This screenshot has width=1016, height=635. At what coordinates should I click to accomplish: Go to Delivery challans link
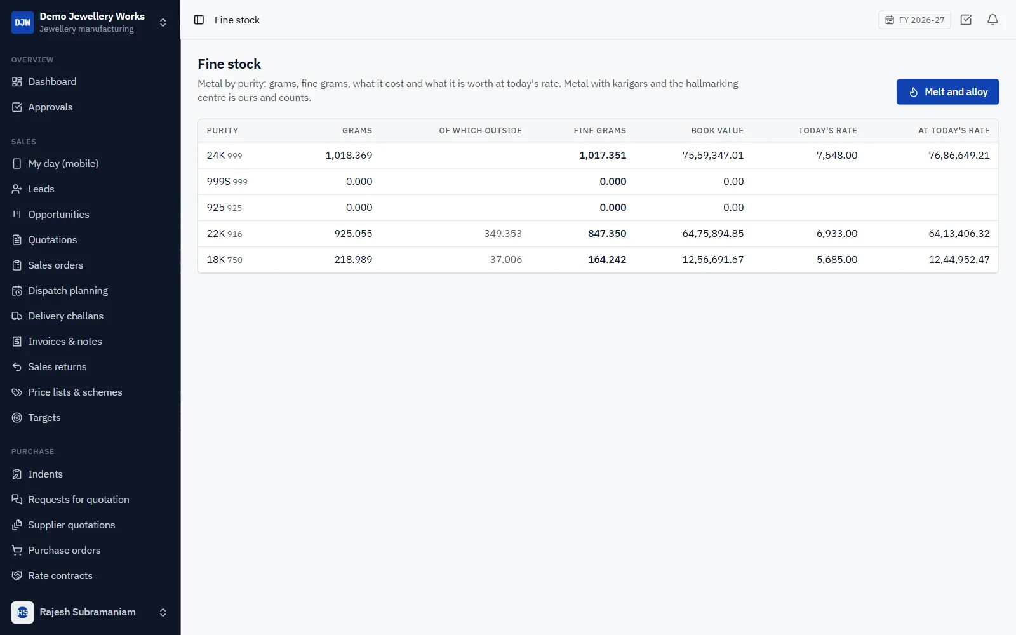tap(90, 316)
